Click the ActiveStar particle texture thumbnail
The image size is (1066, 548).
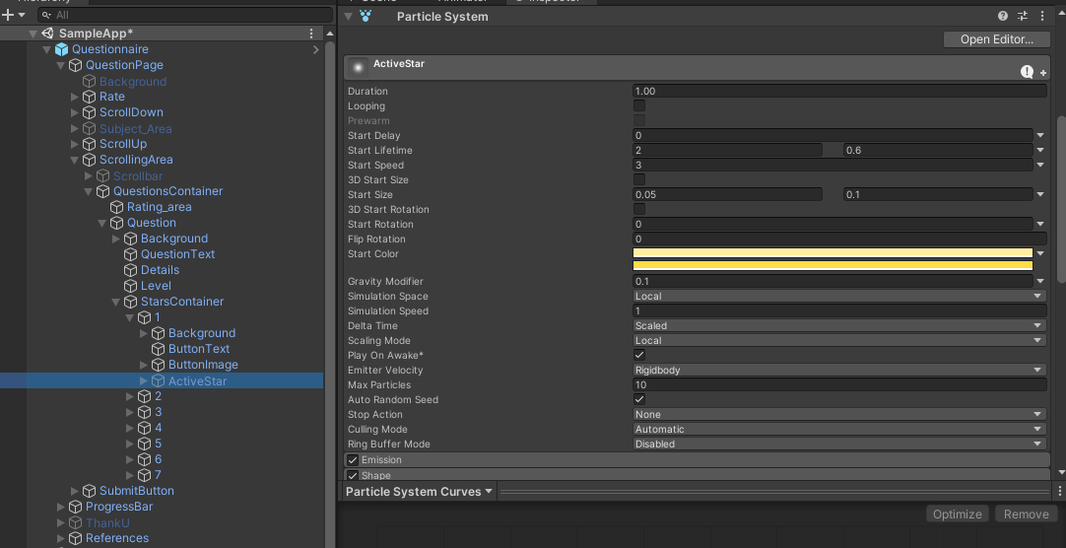(x=358, y=67)
